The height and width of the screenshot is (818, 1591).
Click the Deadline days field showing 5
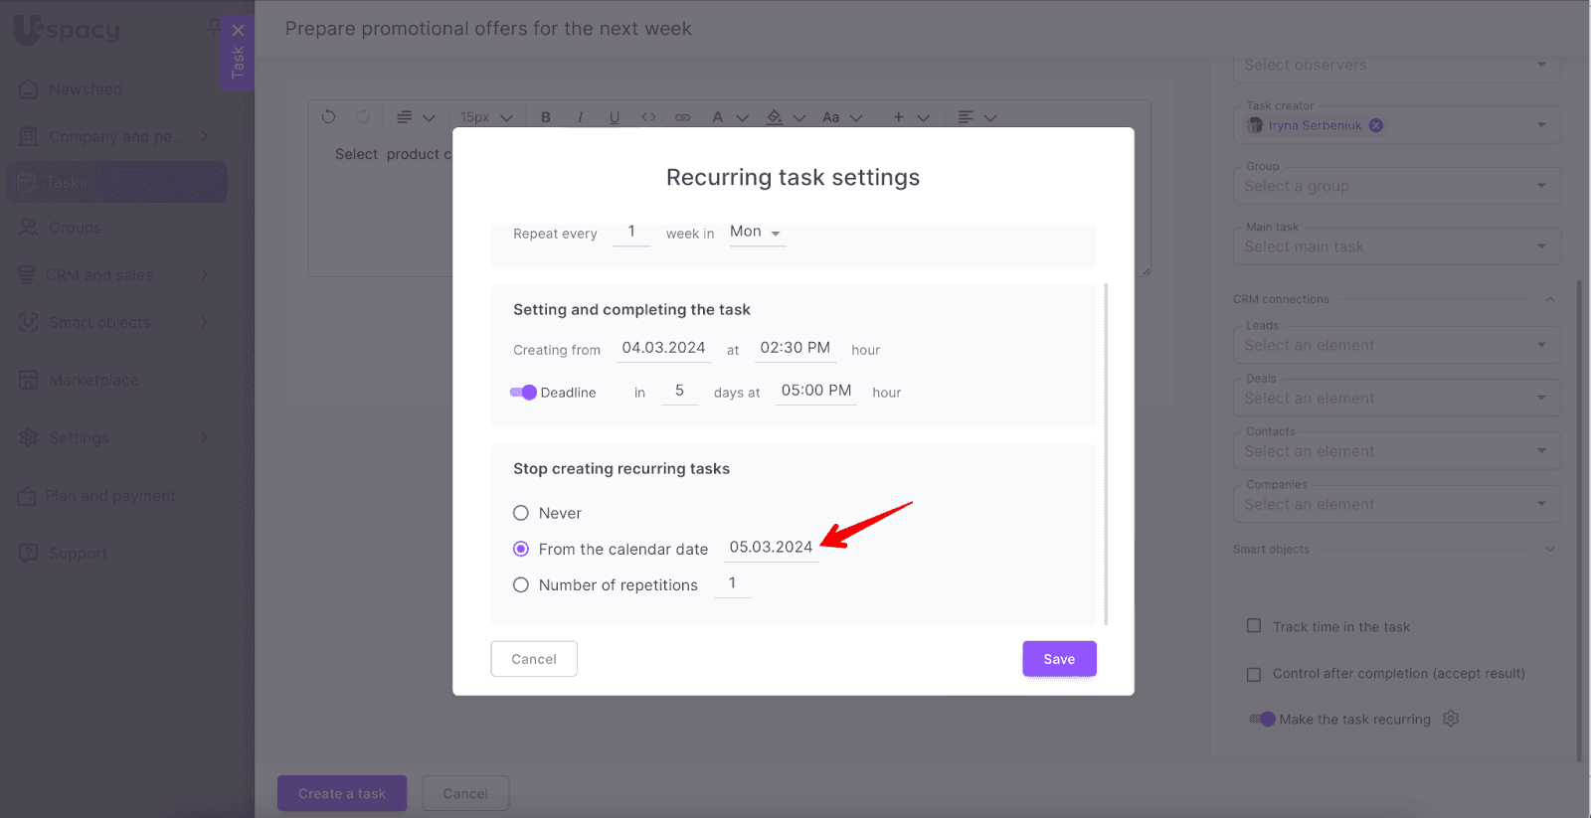pos(680,391)
